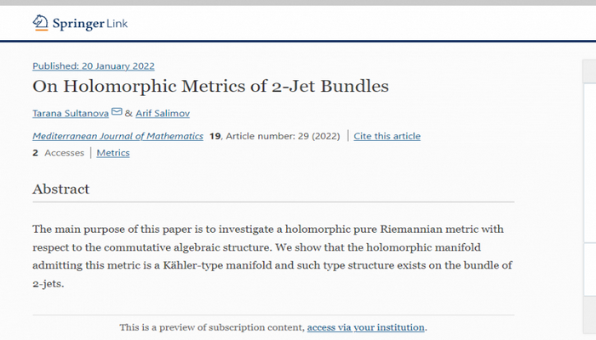
Task: Email author via envelope icon
Action: pyautogui.click(x=117, y=112)
